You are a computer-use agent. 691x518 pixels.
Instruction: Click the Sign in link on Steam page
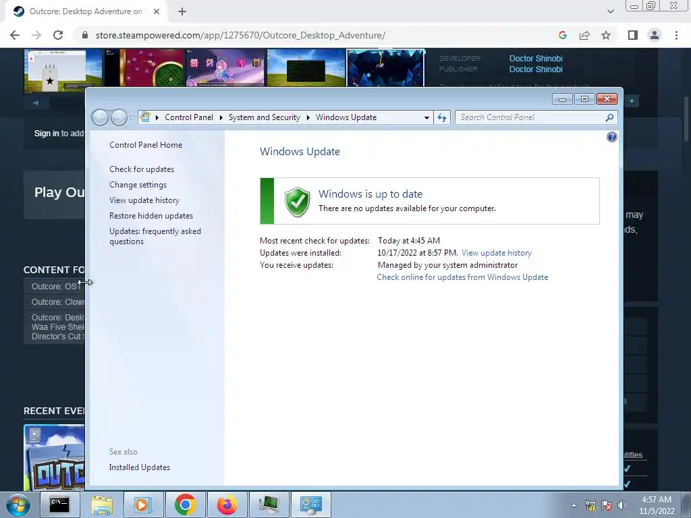(x=47, y=134)
